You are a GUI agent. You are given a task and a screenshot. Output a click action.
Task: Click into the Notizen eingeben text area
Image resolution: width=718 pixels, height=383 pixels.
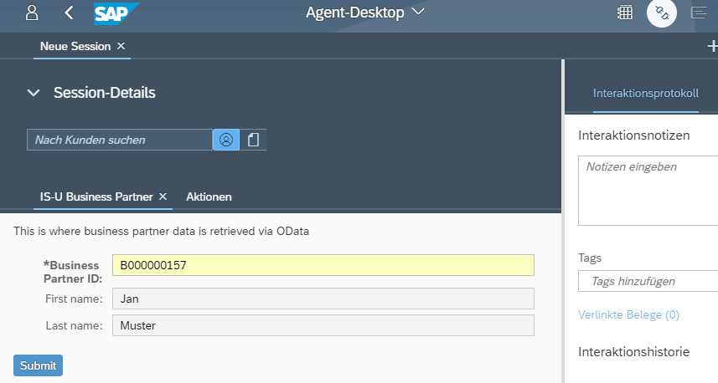click(648, 191)
